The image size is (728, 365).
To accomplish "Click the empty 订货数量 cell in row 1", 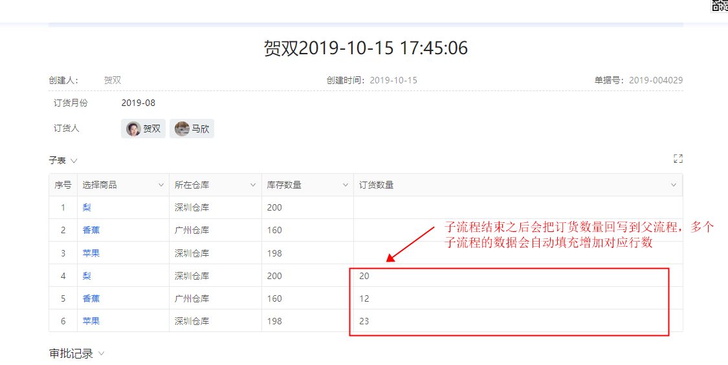I will pyautogui.click(x=518, y=207).
